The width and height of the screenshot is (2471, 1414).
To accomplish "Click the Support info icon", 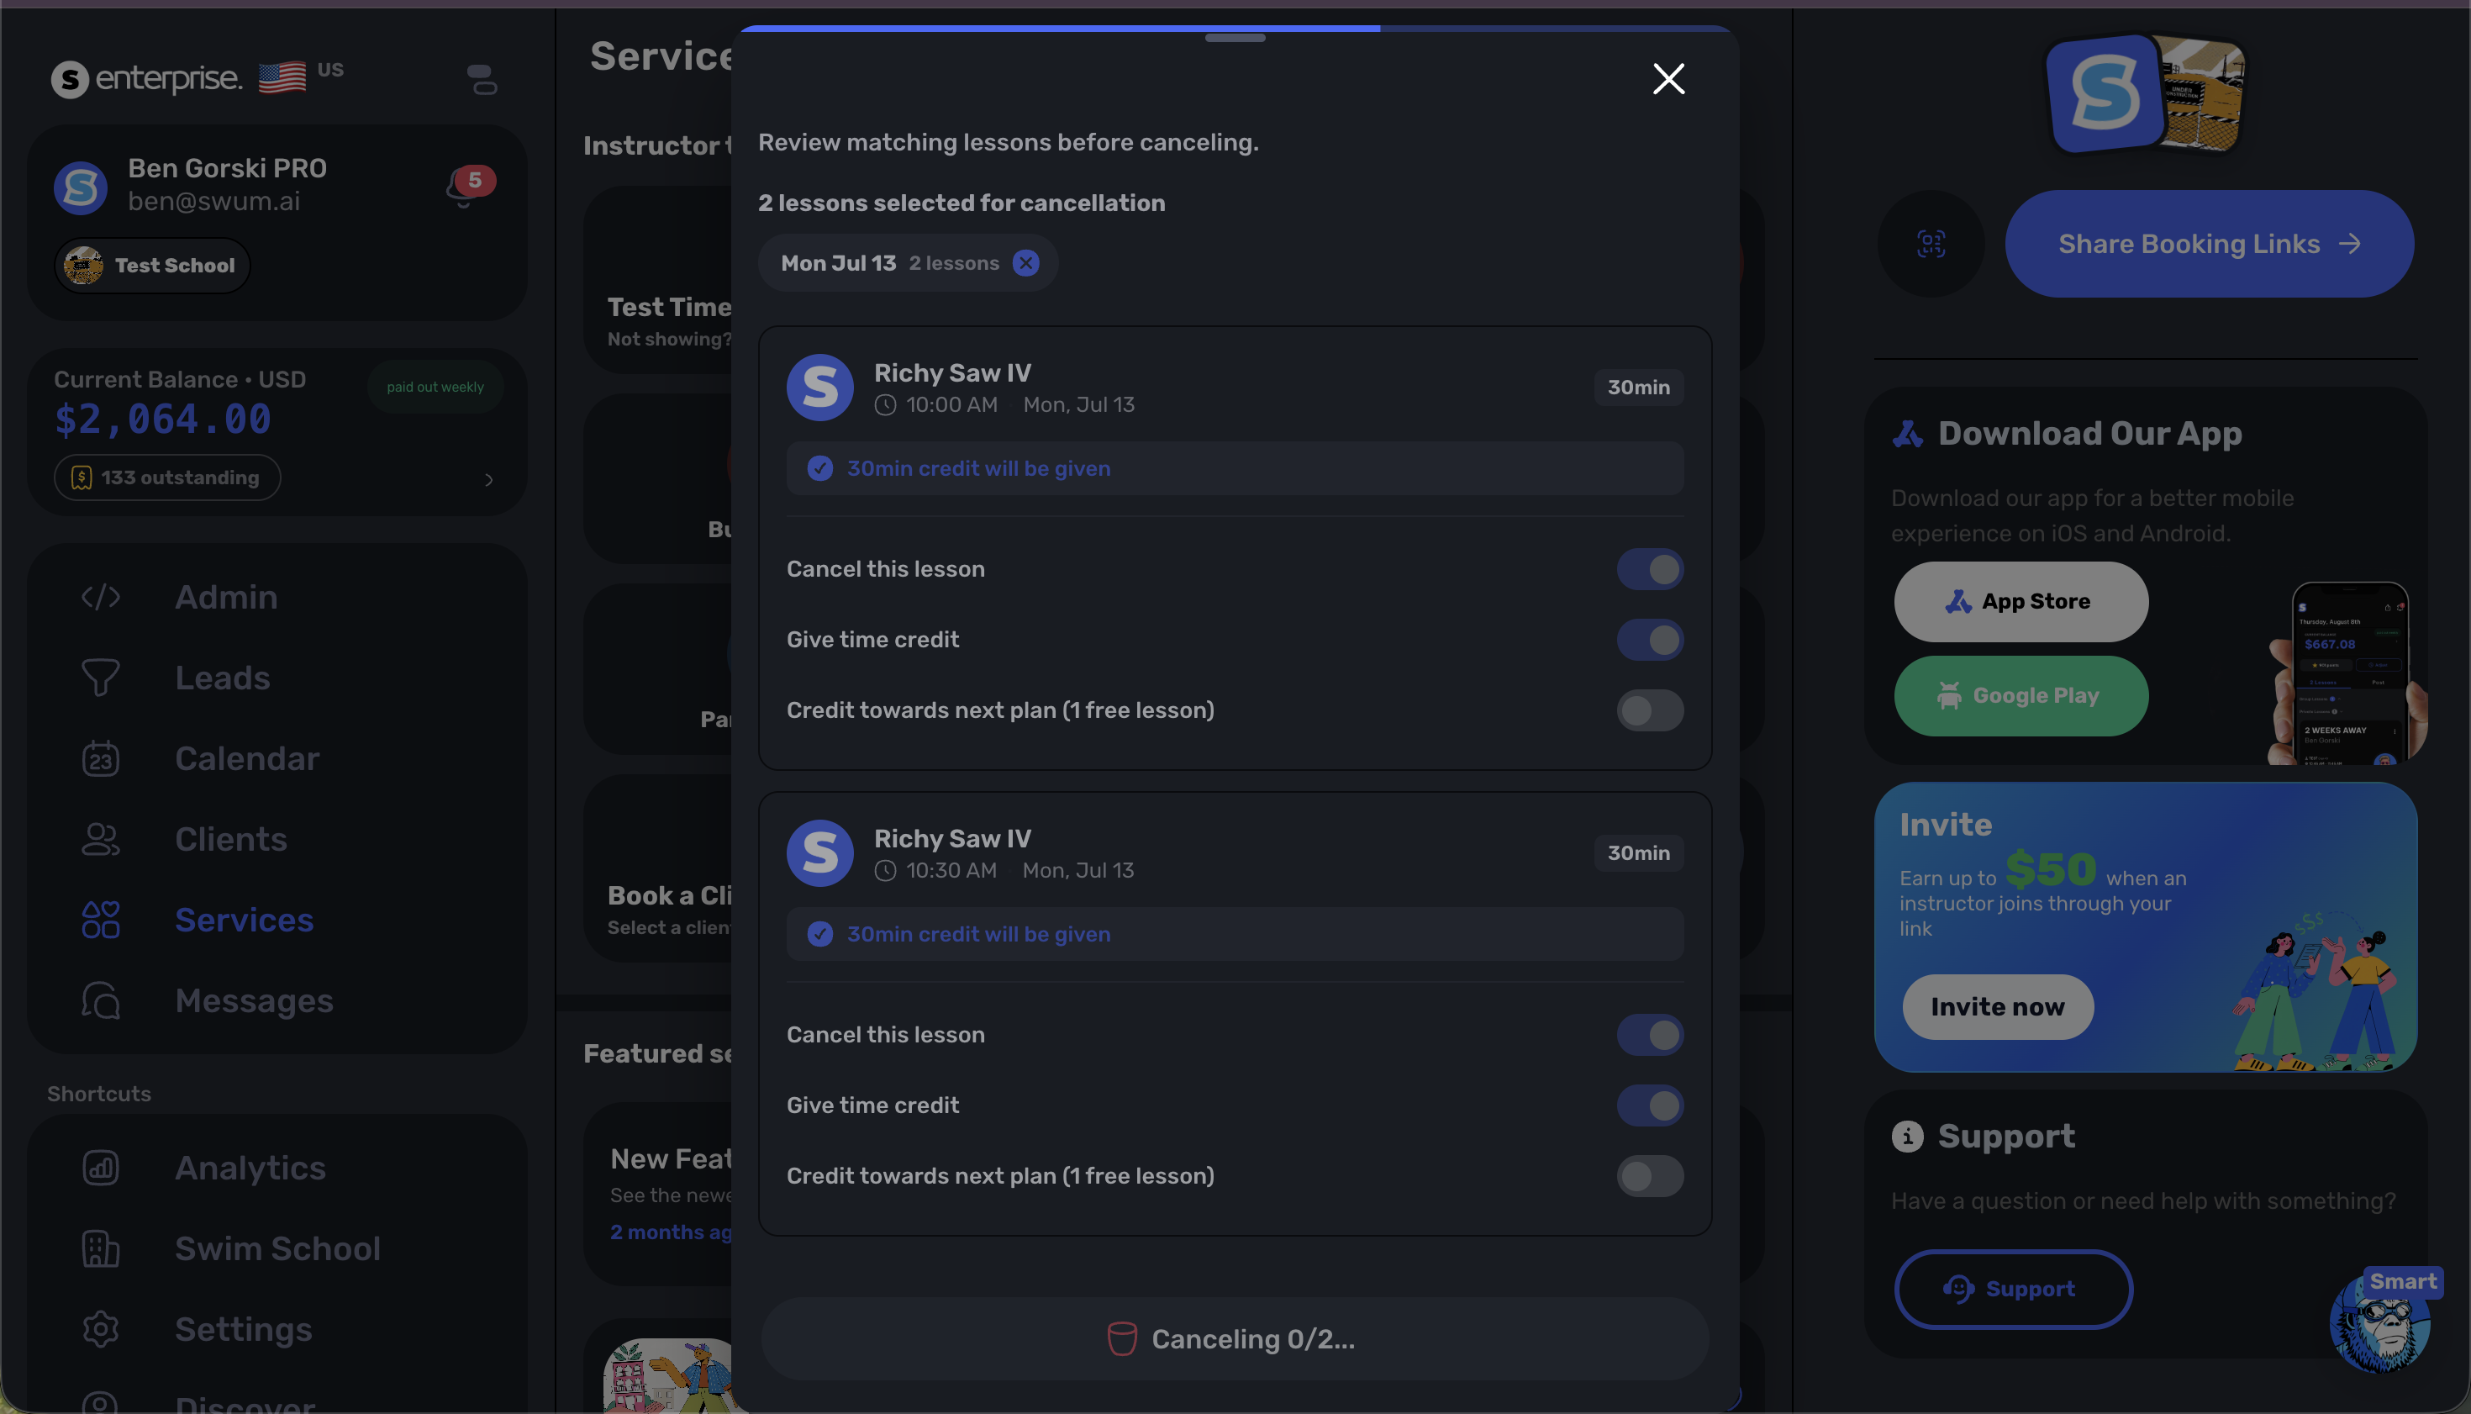I will click(x=1907, y=1137).
